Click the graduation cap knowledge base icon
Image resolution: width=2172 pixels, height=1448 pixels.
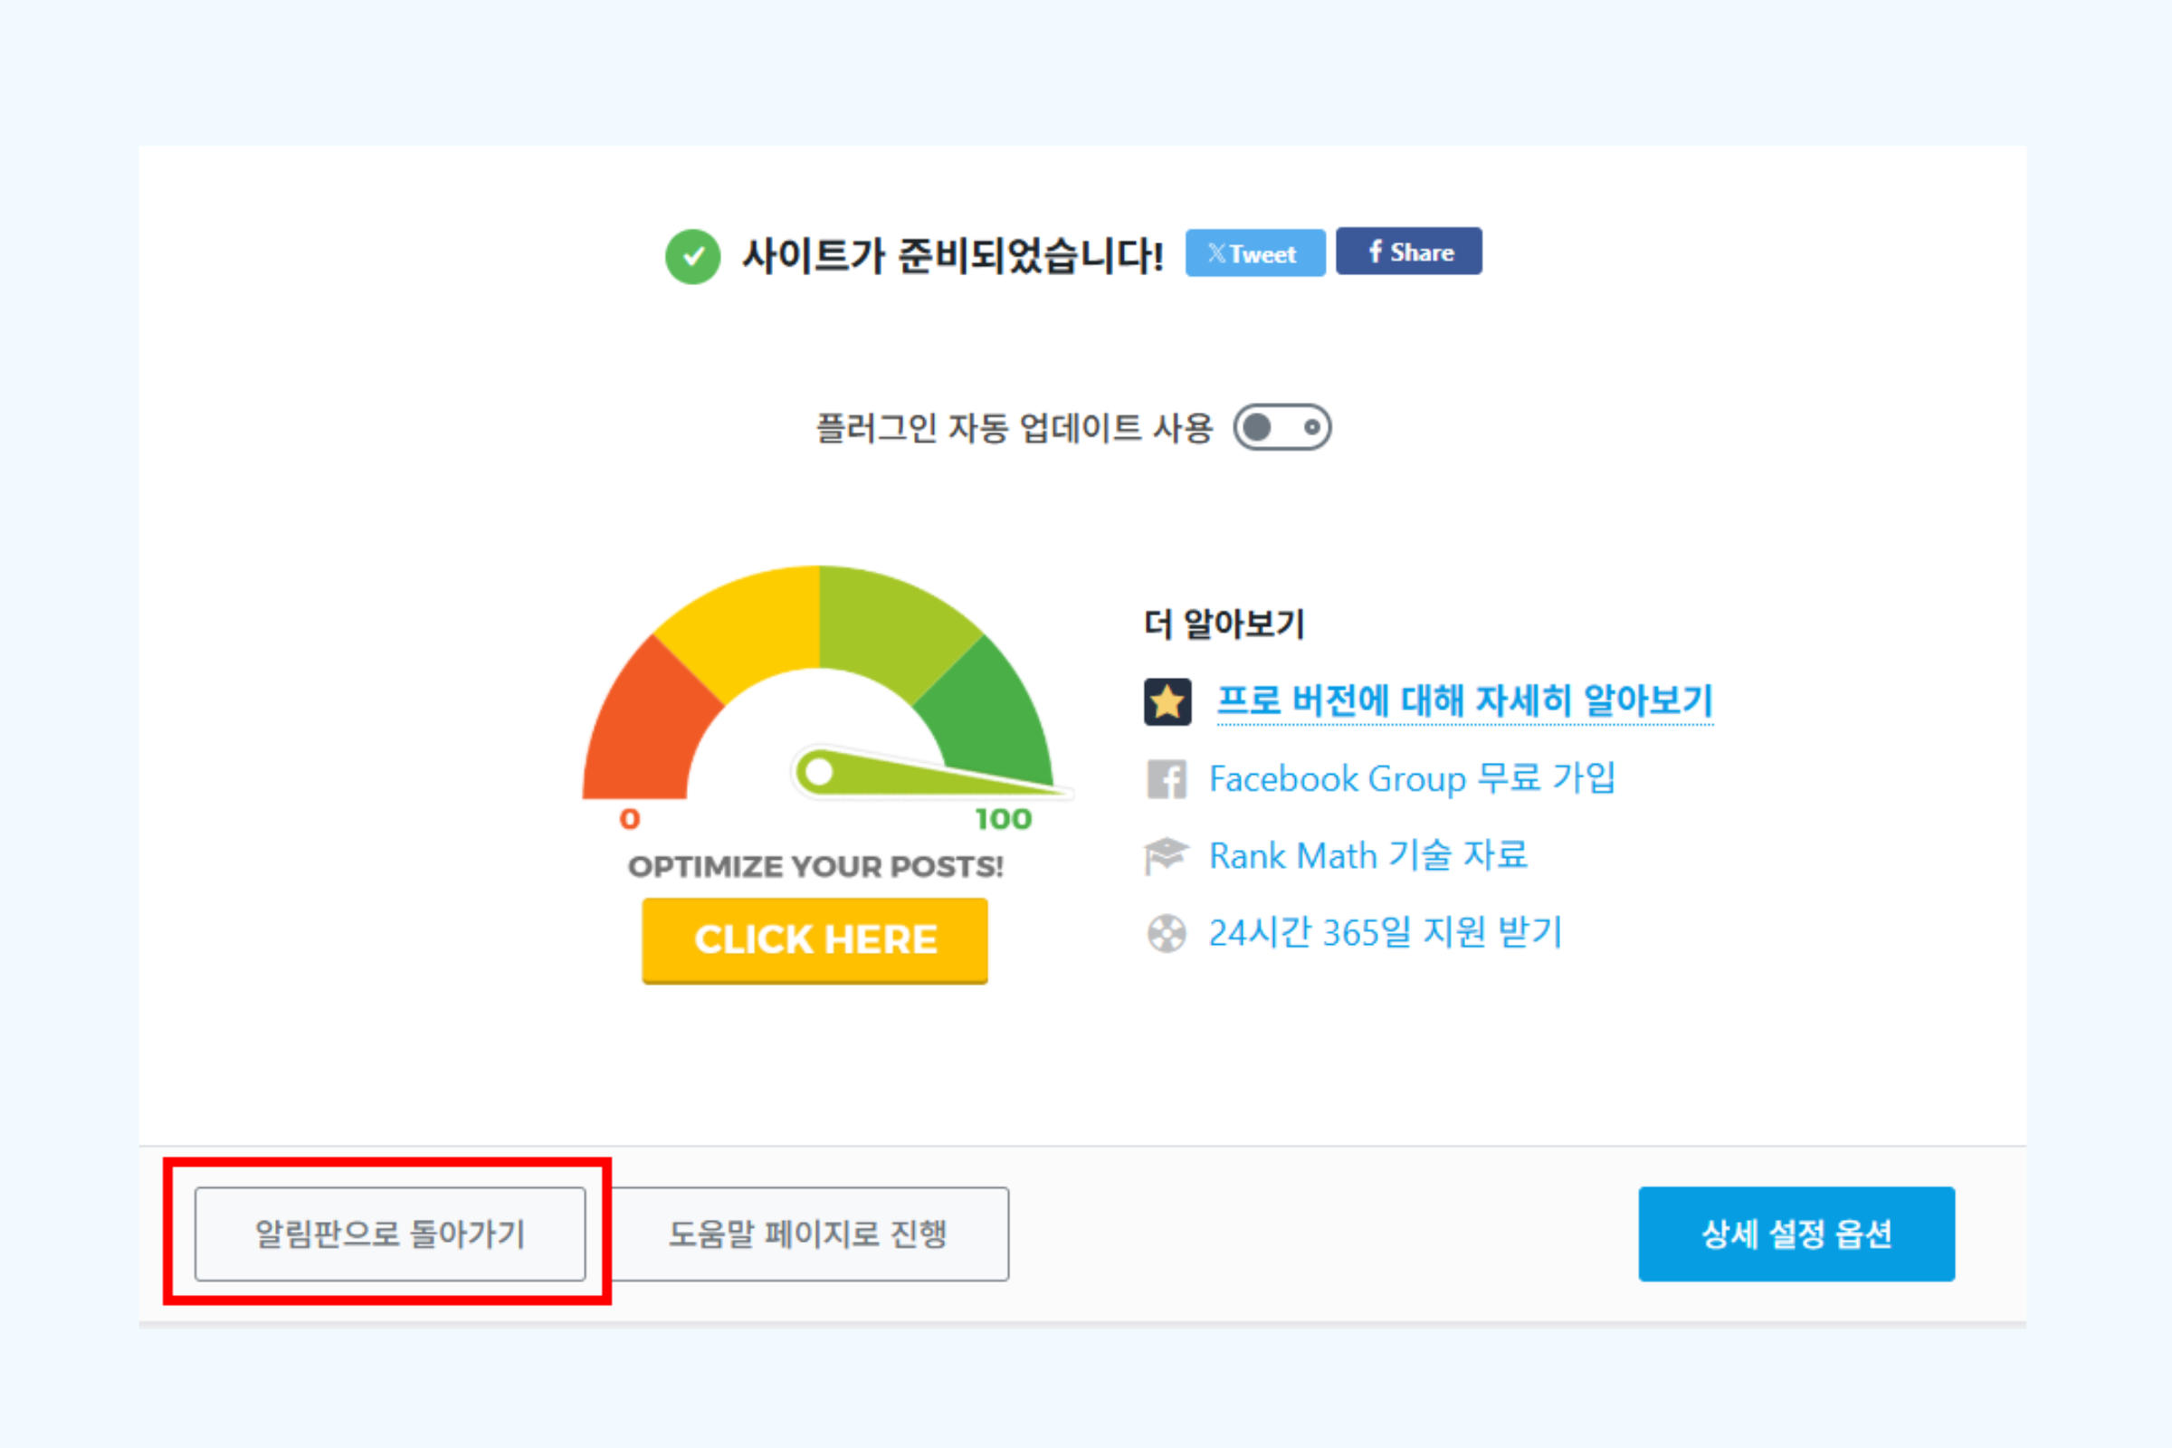coord(1166,856)
